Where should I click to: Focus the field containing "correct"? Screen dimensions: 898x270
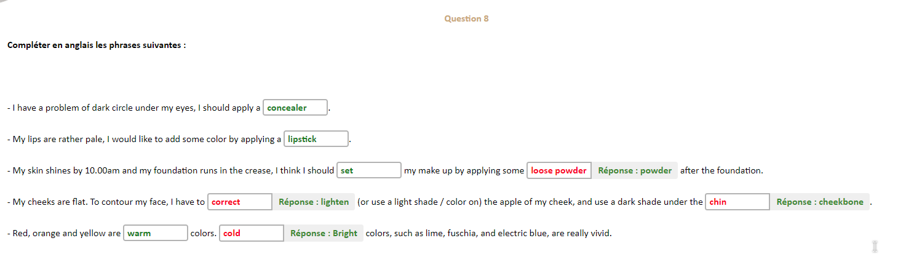pos(239,202)
